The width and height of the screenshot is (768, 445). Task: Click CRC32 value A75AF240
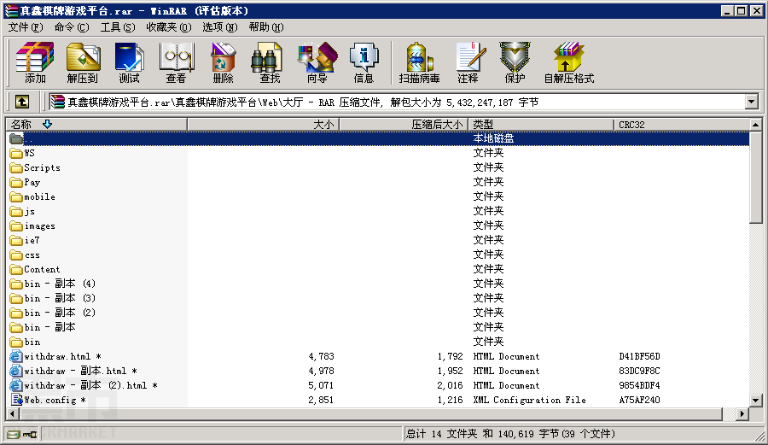[x=639, y=400]
